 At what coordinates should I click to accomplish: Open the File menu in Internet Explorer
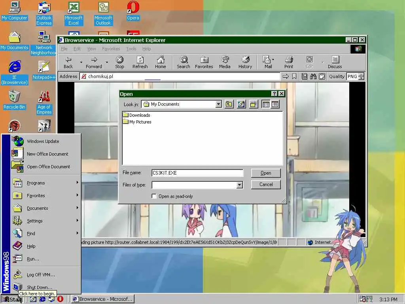tap(64, 49)
